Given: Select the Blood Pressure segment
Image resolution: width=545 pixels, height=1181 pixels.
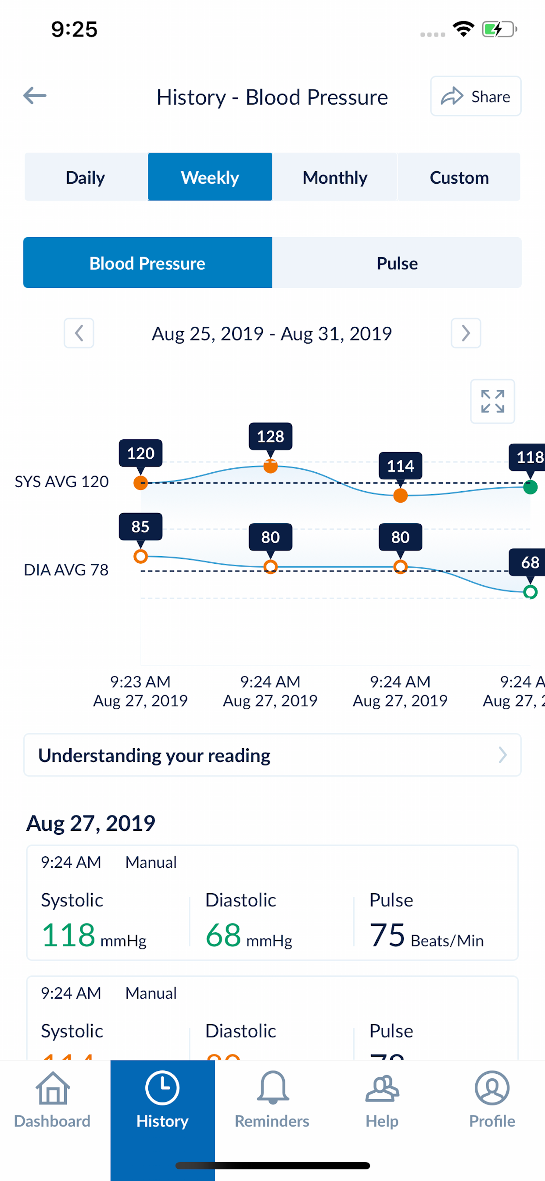Looking at the screenshot, I should (x=147, y=263).
